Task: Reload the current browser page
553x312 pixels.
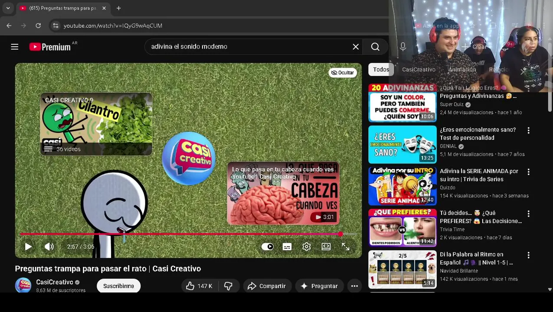Action: click(x=38, y=26)
